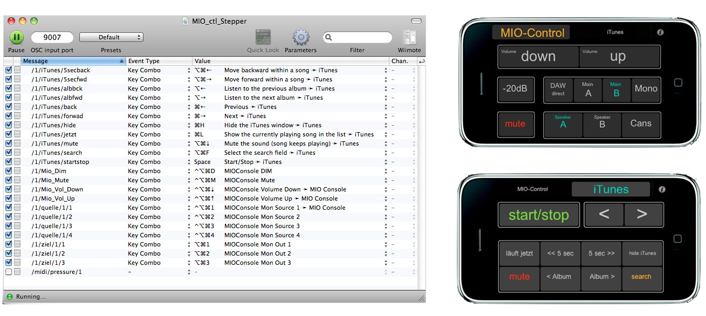Switch to iTunes tab on MIO-Control screen

pos(615,32)
